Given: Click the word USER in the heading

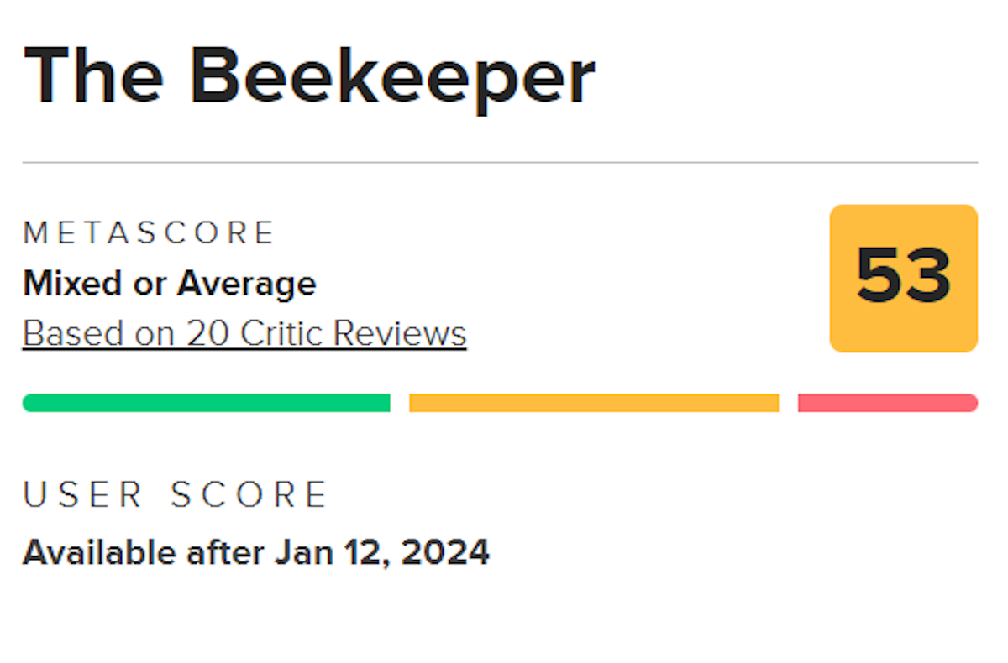Looking at the screenshot, I should pos(82,495).
